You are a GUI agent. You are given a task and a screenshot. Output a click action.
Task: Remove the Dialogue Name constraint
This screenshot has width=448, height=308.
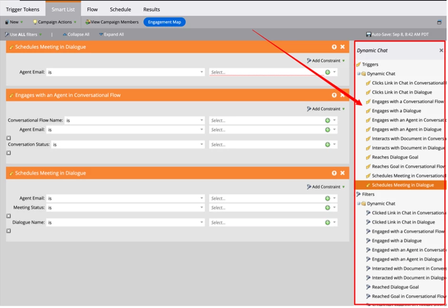coord(9,231)
